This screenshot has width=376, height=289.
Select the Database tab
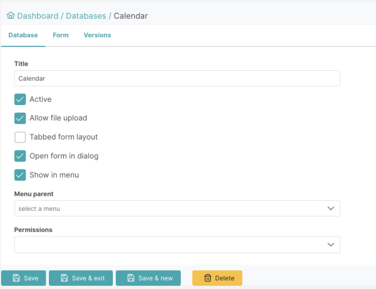click(23, 35)
